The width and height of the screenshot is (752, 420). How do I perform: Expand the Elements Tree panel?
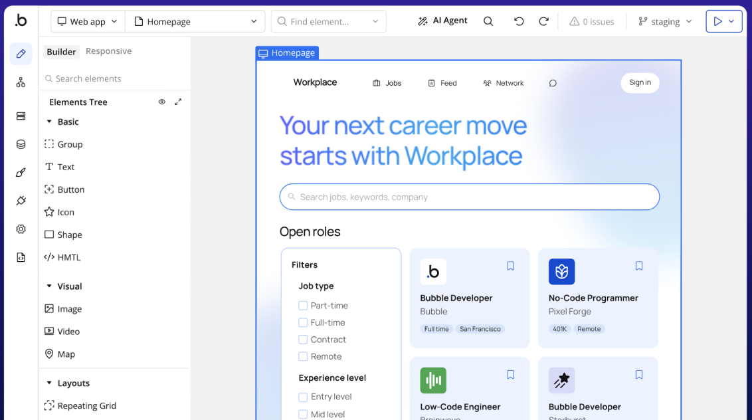178,102
